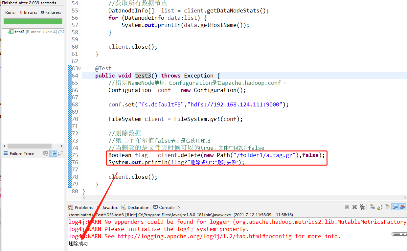This screenshot has width=407, height=251.
Task: Click the hdfs://192.168.124.111:9000 string
Action: [x=235, y=104]
